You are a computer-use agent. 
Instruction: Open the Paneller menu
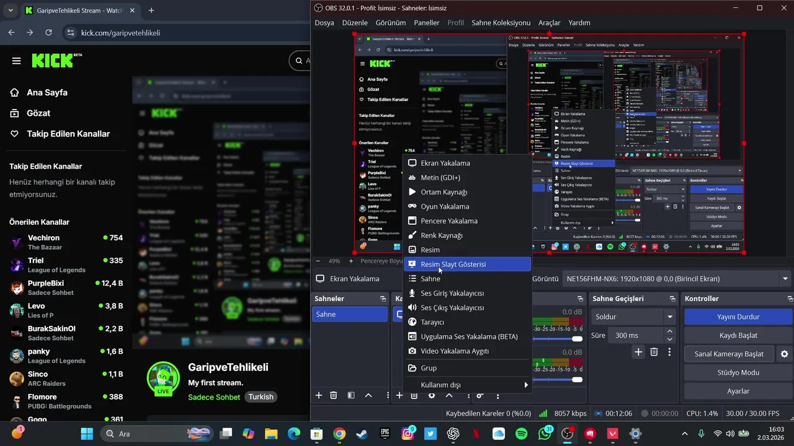tap(427, 23)
